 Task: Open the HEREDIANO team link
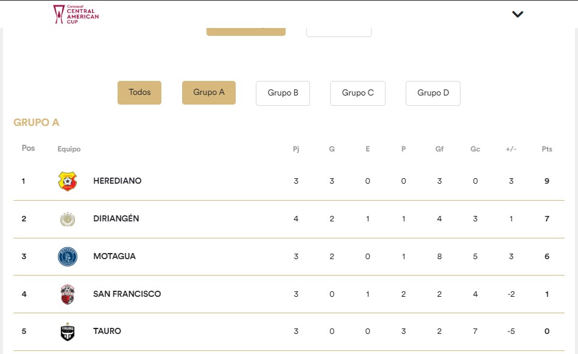pos(117,181)
